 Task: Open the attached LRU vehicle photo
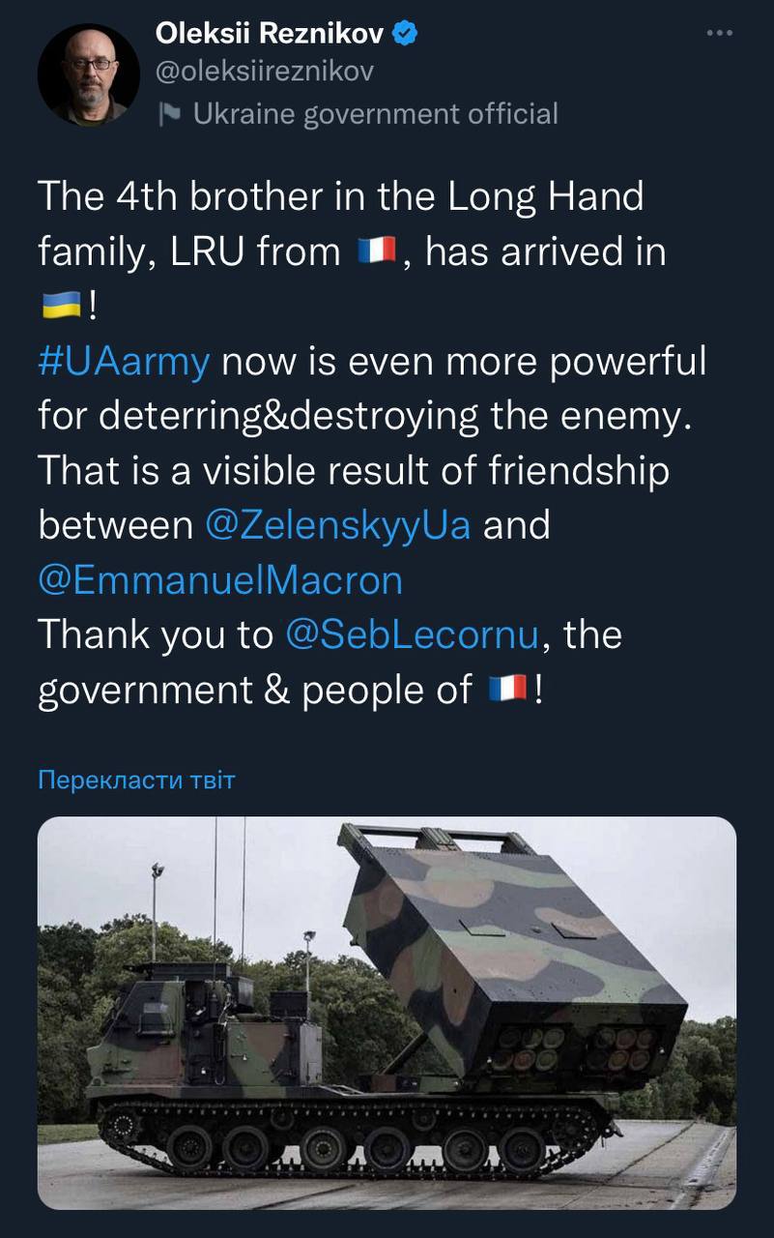[x=387, y=1013]
